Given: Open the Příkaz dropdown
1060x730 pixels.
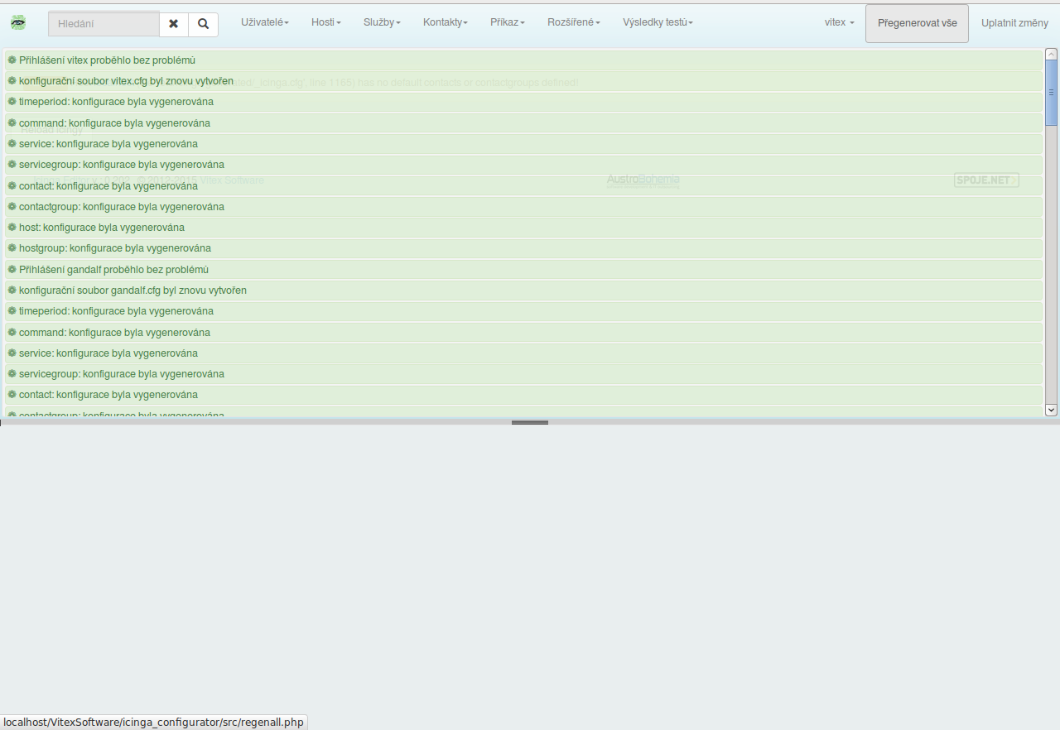Looking at the screenshot, I should point(508,22).
